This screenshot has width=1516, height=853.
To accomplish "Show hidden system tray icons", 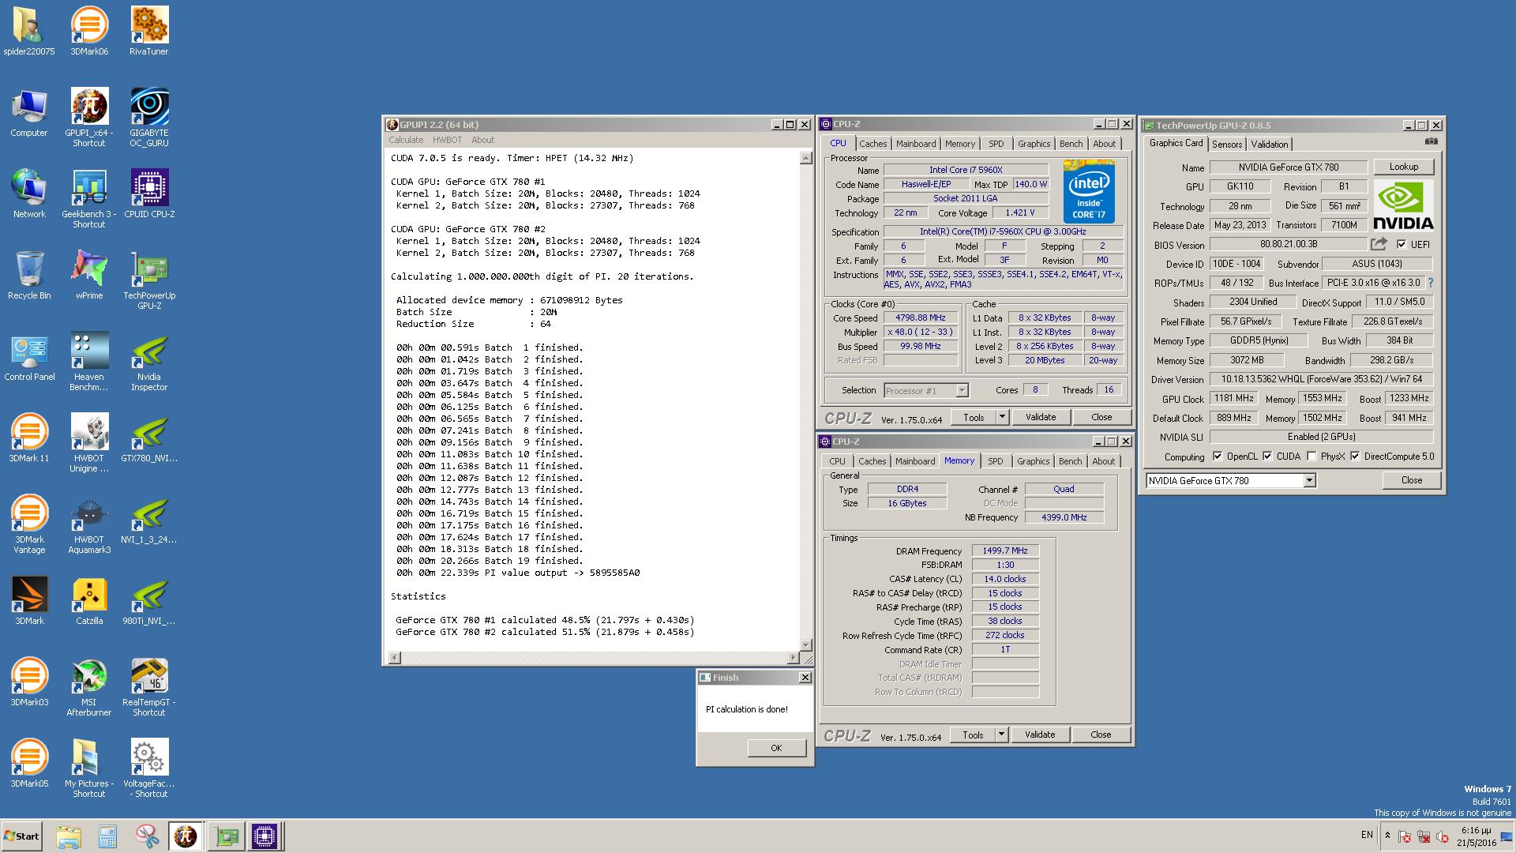I will 1387,836.
